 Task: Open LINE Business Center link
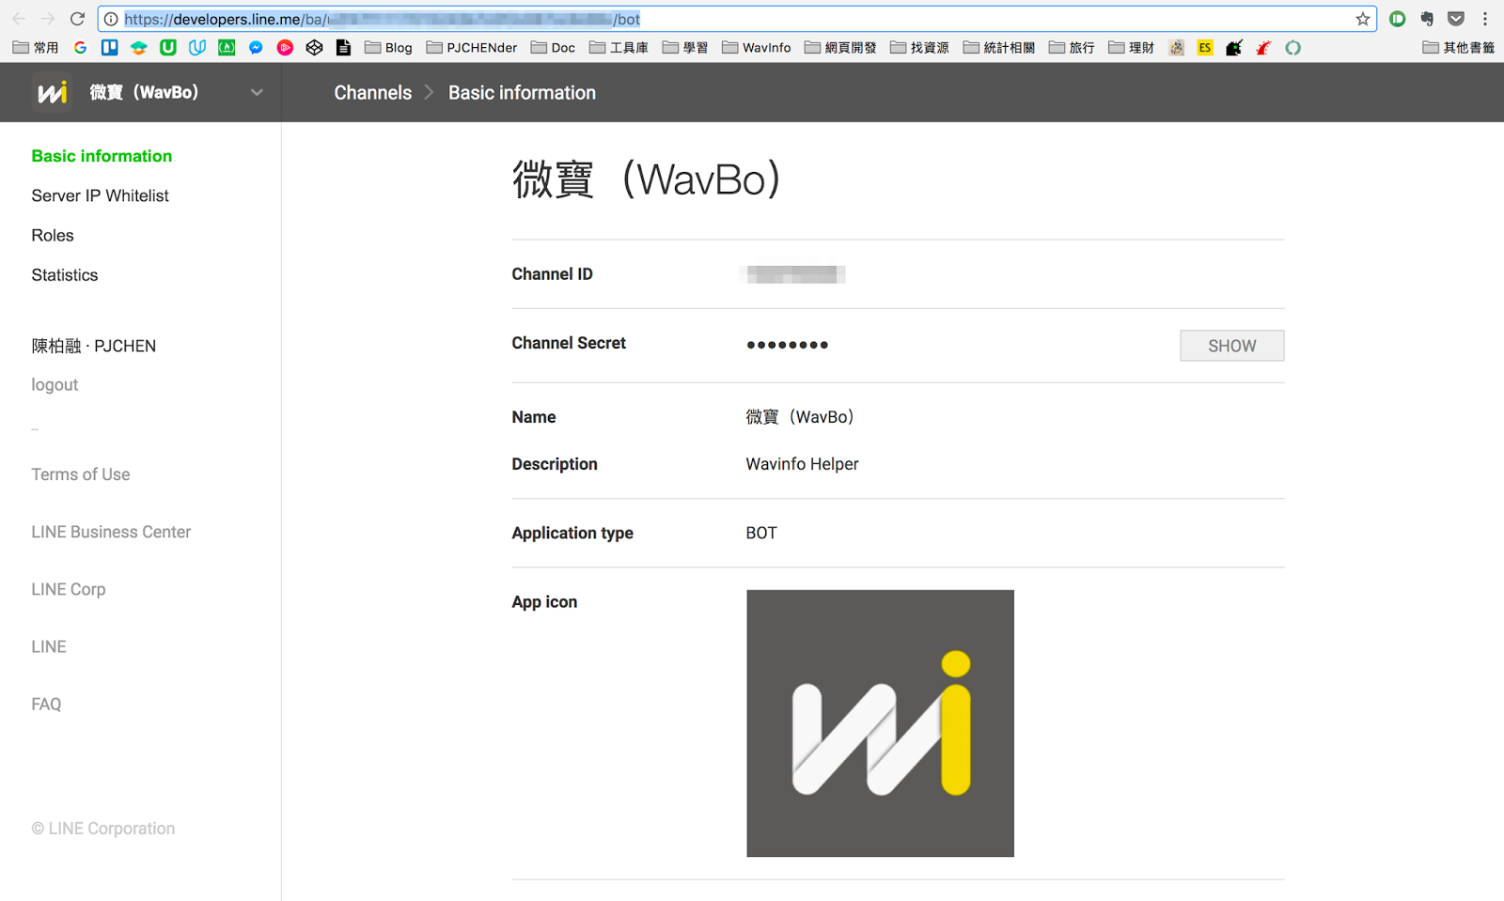pos(111,532)
